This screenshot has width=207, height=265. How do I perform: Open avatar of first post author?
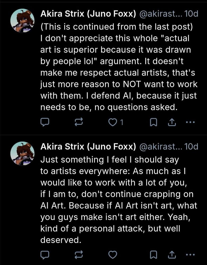point(22,20)
